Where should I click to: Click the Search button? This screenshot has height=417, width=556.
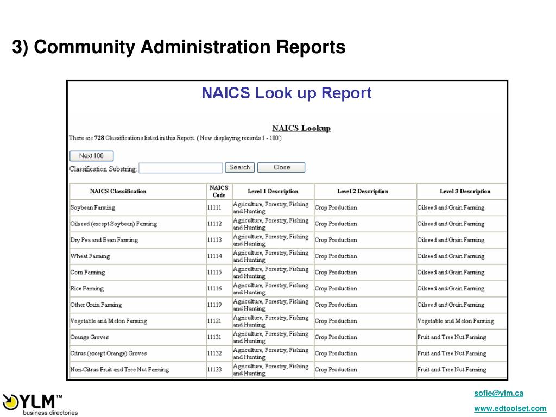point(239,167)
